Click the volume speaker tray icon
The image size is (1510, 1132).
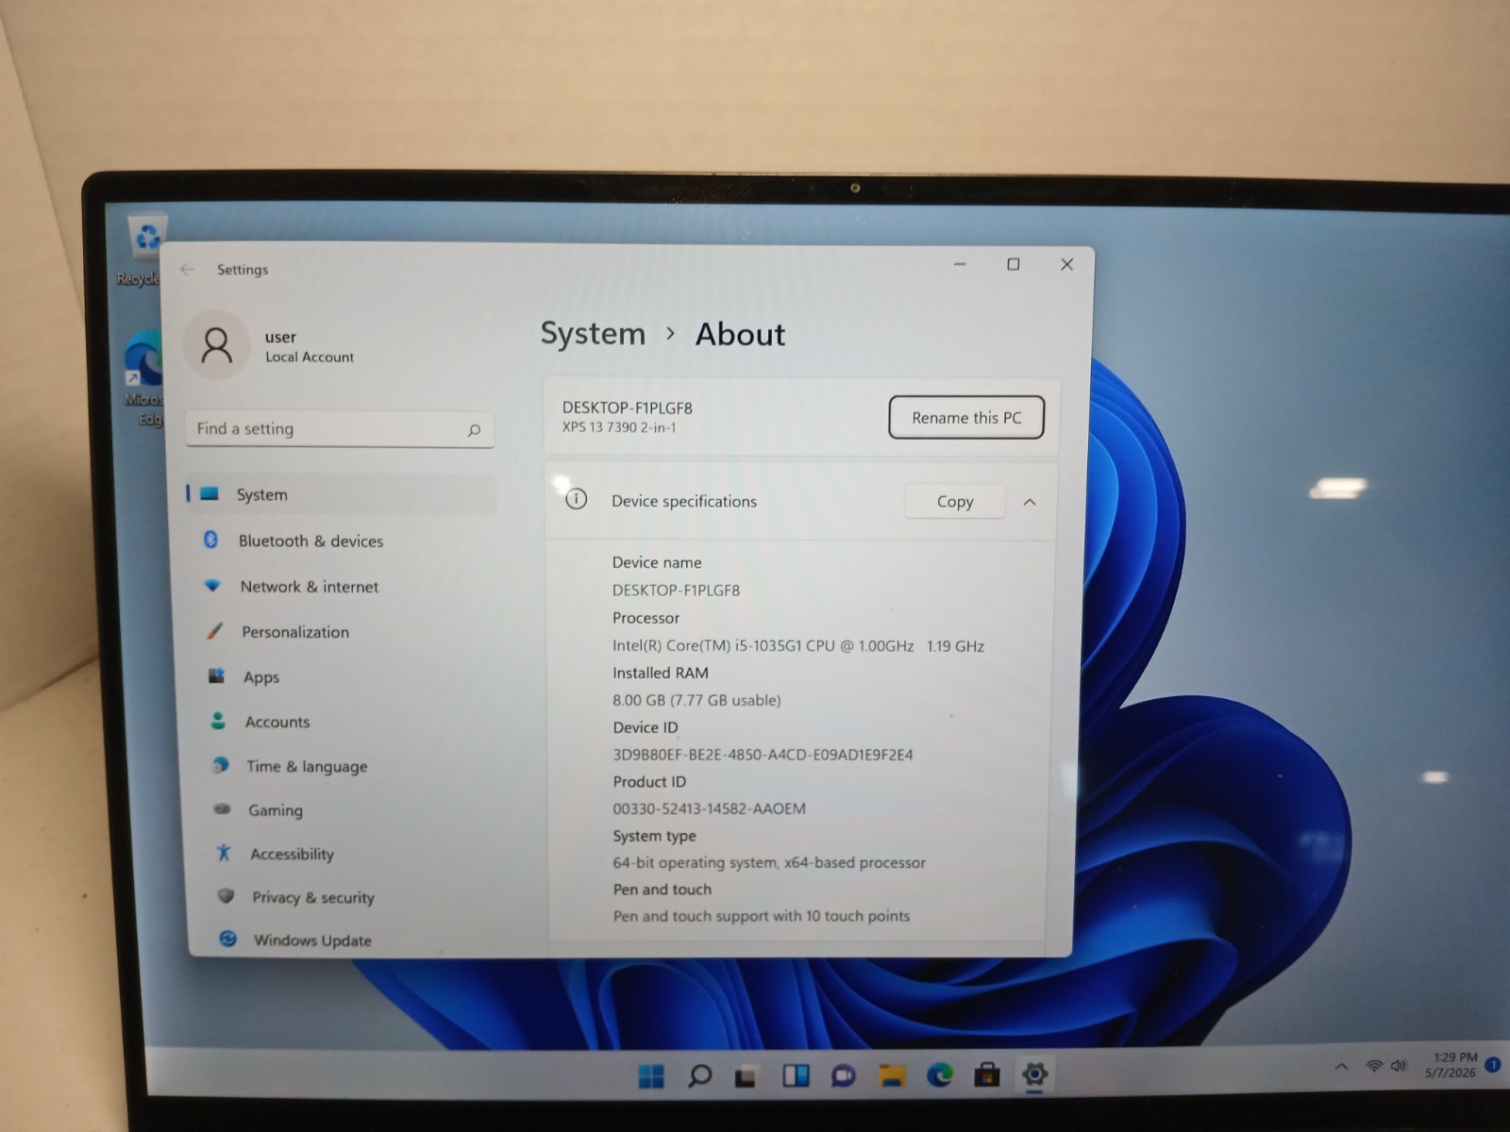1399,1066
